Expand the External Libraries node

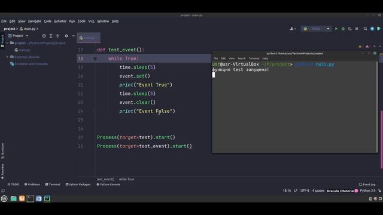click(x=7, y=57)
